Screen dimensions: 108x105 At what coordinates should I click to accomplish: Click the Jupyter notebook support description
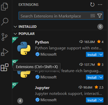coord(68,94)
